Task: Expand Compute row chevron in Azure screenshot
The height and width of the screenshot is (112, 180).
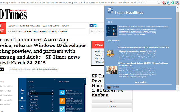Action: (52, 91)
